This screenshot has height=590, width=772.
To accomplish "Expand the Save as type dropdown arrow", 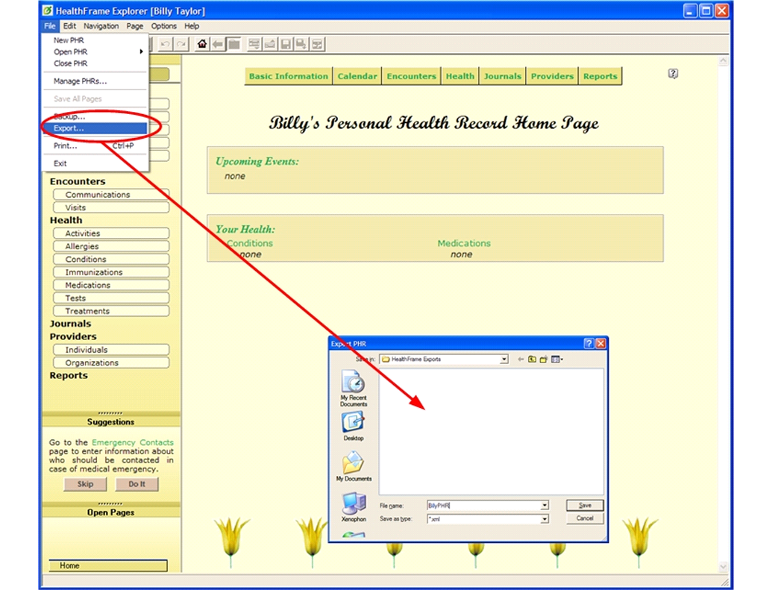I will coord(545,519).
